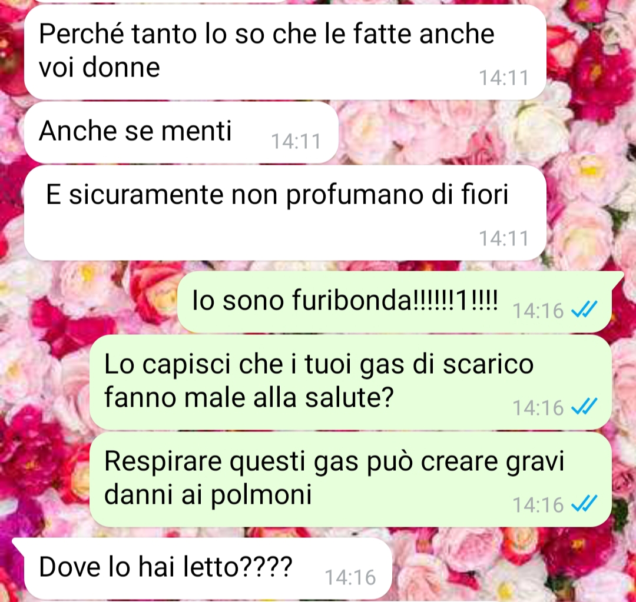636x602 pixels.
Task: Select the 'Anche se menti' message bubble
Action: (181, 132)
